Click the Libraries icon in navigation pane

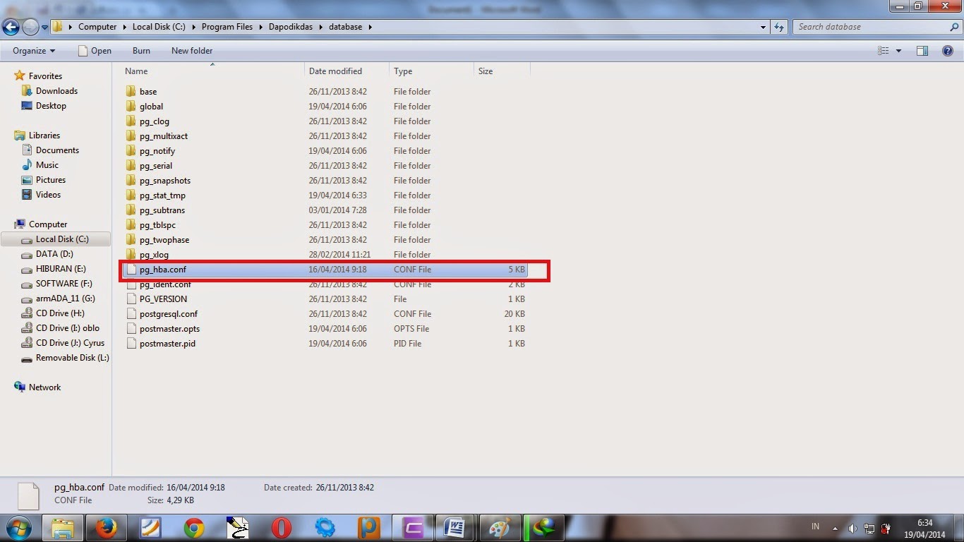[20, 135]
